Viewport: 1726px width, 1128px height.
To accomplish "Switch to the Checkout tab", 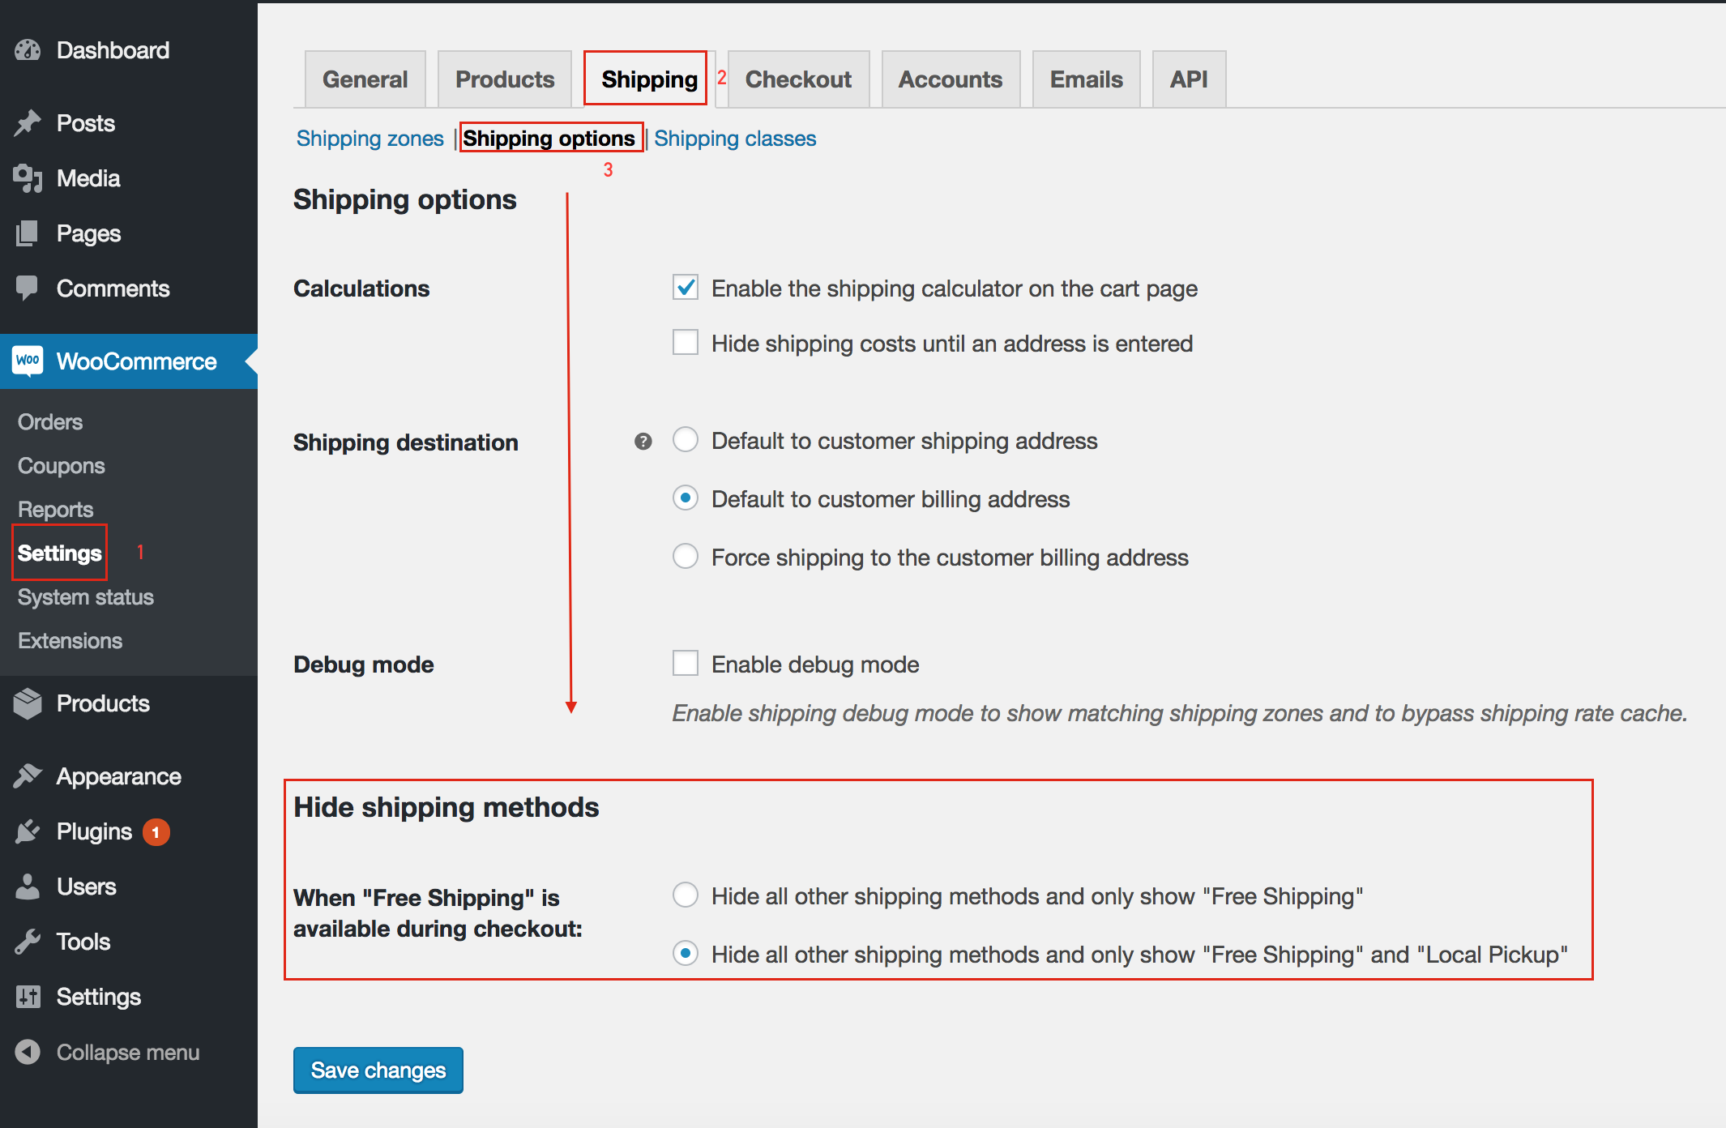I will pos(798,79).
